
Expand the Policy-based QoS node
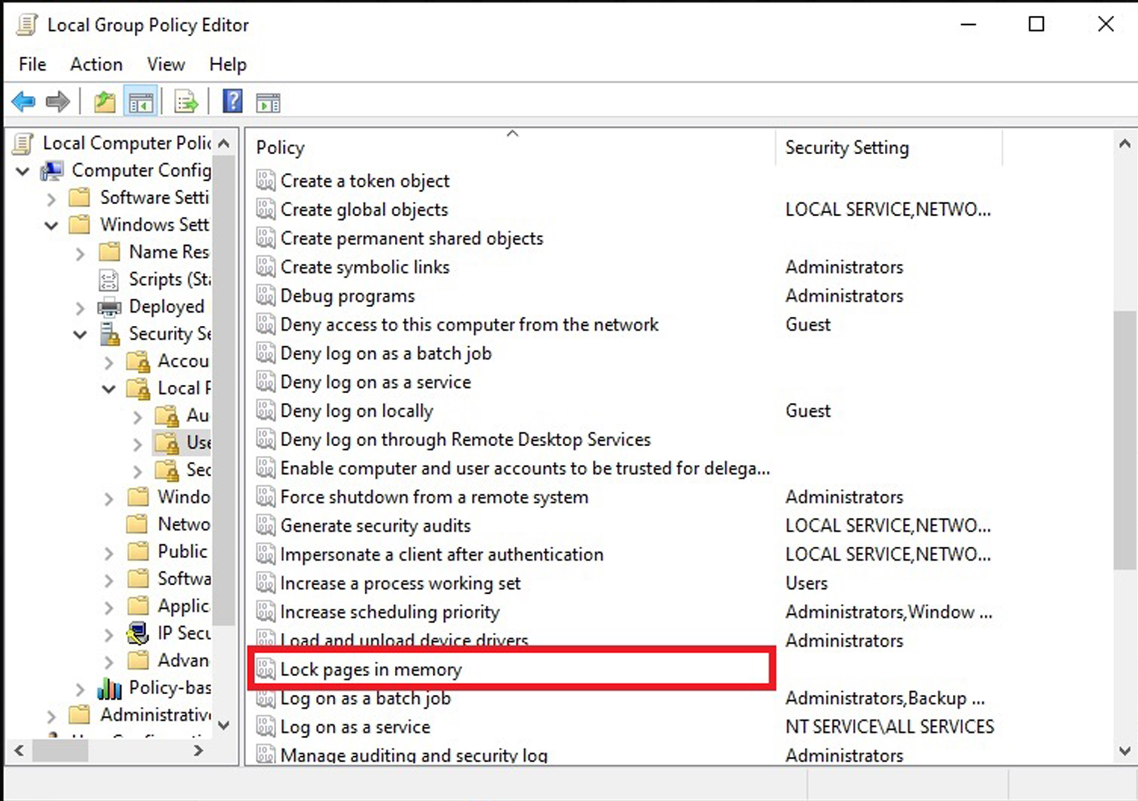[80, 689]
